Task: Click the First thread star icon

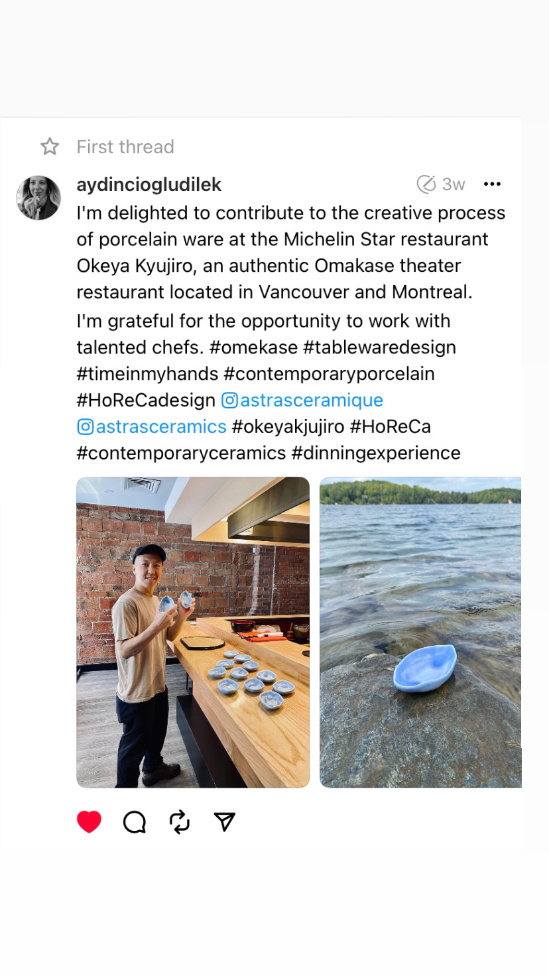Action: click(x=50, y=147)
